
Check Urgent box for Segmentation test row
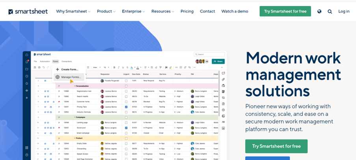tap(126, 91)
